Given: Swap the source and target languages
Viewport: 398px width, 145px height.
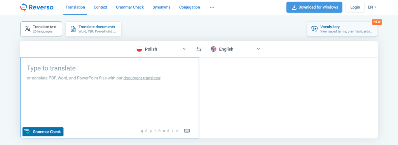Looking at the screenshot, I should pyautogui.click(x=199, y=49).
